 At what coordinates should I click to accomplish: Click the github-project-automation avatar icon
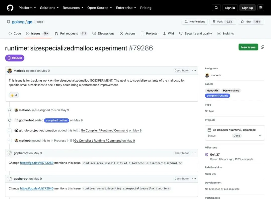[16, 130]
